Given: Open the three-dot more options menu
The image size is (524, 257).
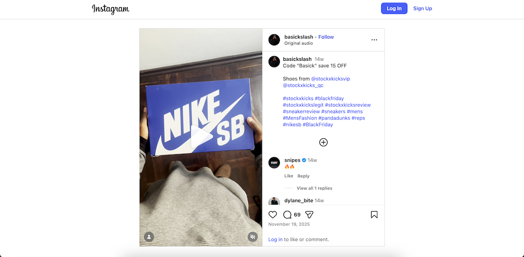Looking at the screenshot, I should click(x=374, y=40).
